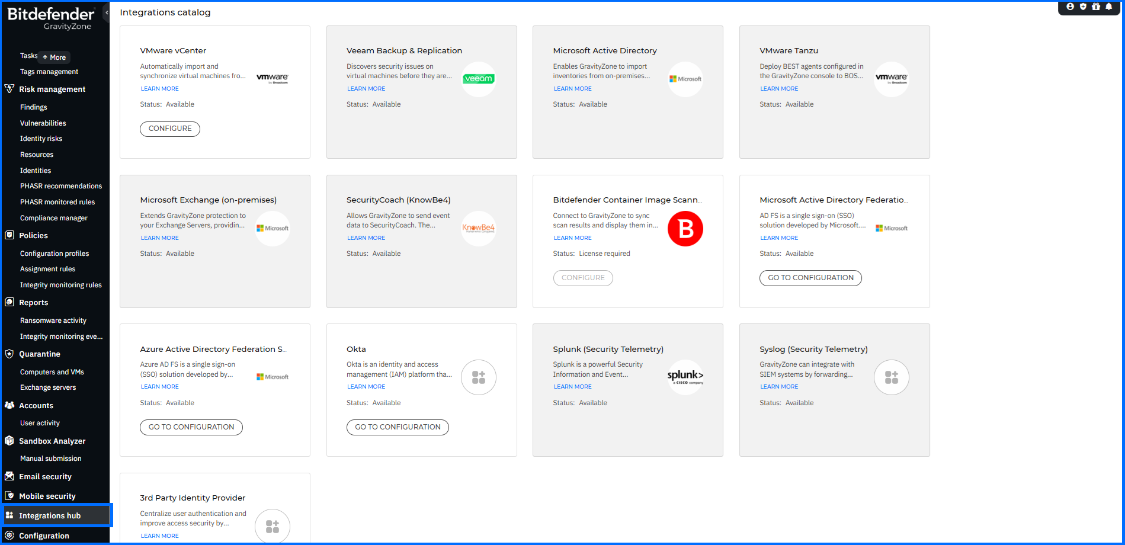Click the Configuration gear icon in sidebar
Image resolution: width=1125 pixels, height=545 pixels.
pyautogui.click(x=9, y=535)
